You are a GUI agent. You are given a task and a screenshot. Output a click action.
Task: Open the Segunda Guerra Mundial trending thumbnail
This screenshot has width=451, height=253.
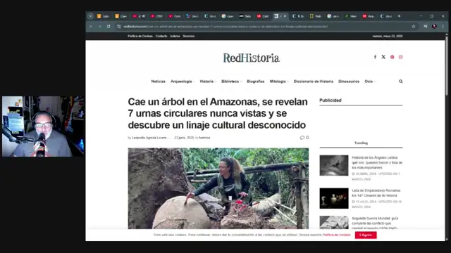(x=333, y=222)
